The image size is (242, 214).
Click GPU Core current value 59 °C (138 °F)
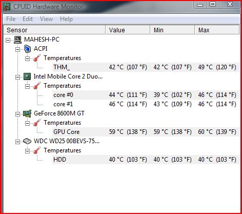128,132
